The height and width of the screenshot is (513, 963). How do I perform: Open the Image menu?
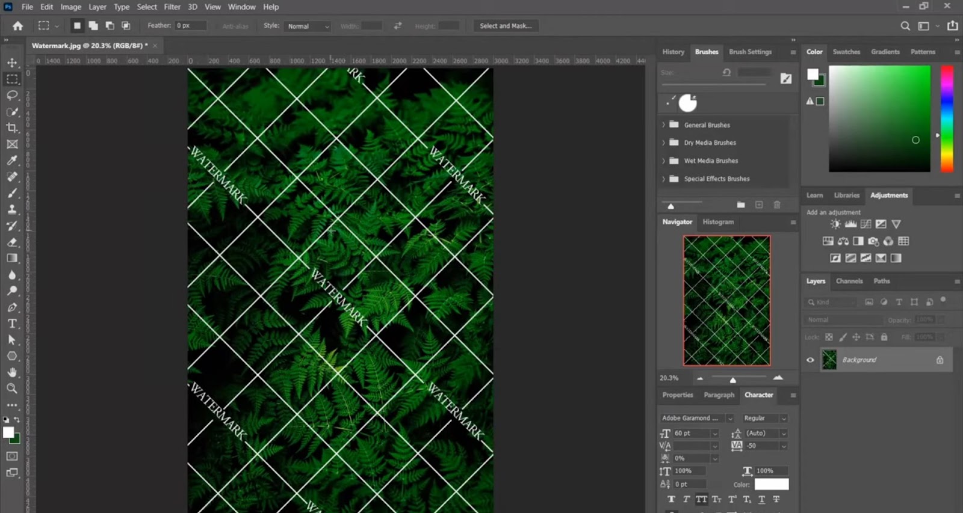coord(70,7)
